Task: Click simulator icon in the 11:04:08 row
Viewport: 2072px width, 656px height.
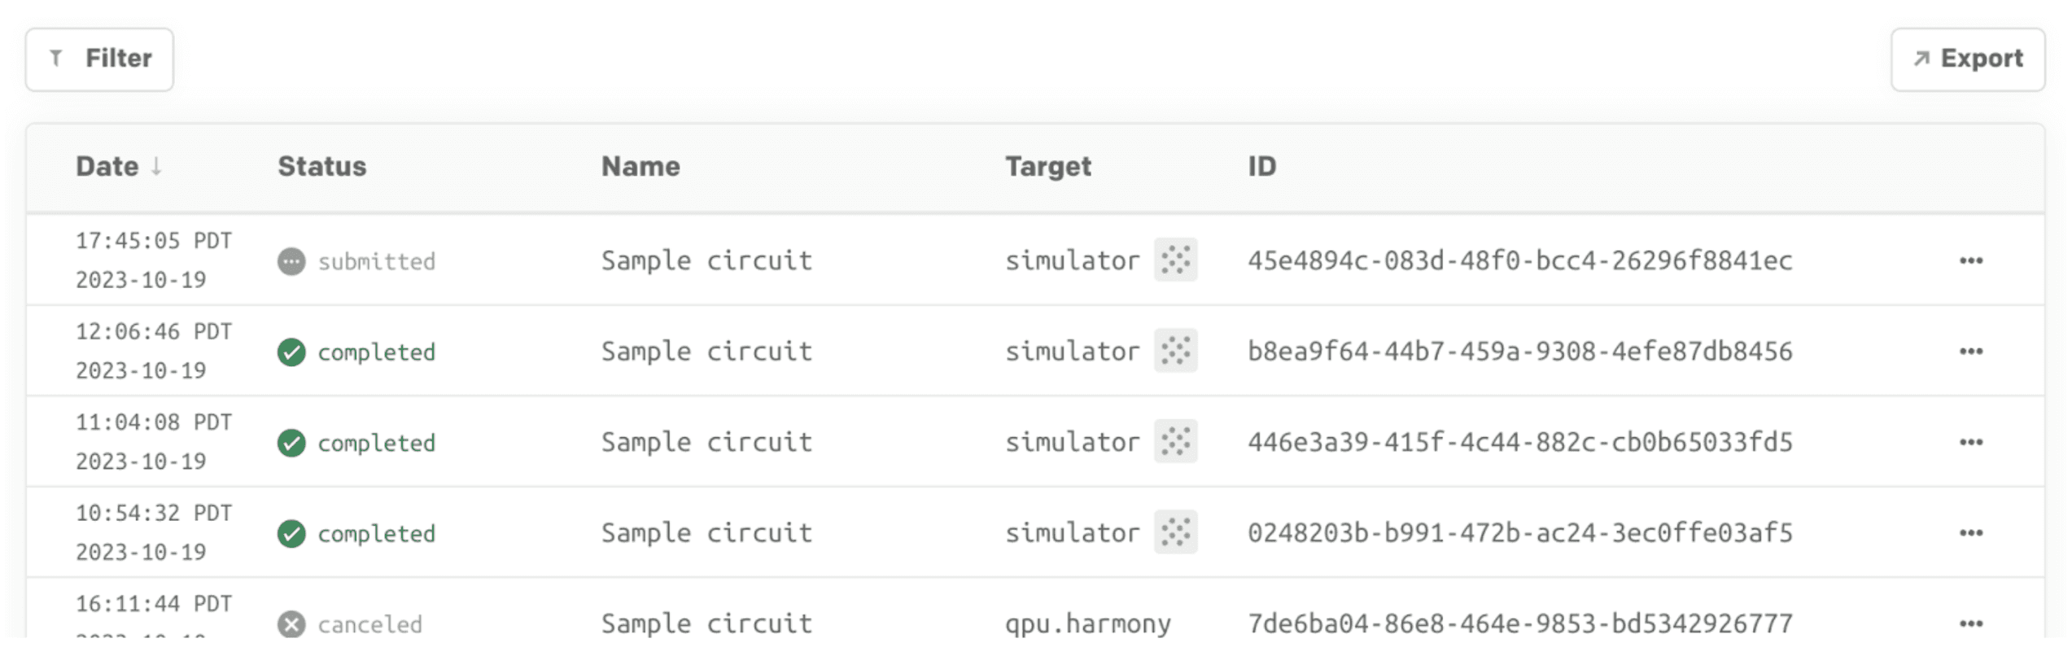Action: coord(1175,442)
